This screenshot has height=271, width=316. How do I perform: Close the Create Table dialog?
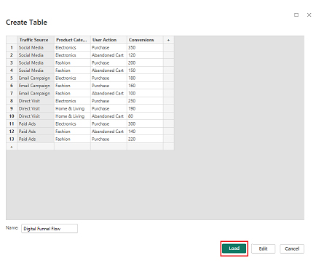pyautogui.click(x=309, y=15)
